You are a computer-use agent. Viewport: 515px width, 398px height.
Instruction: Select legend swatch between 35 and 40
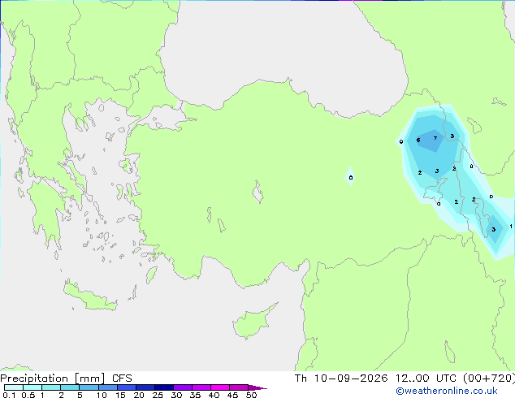pyautogui.click(x=201, y=387)
